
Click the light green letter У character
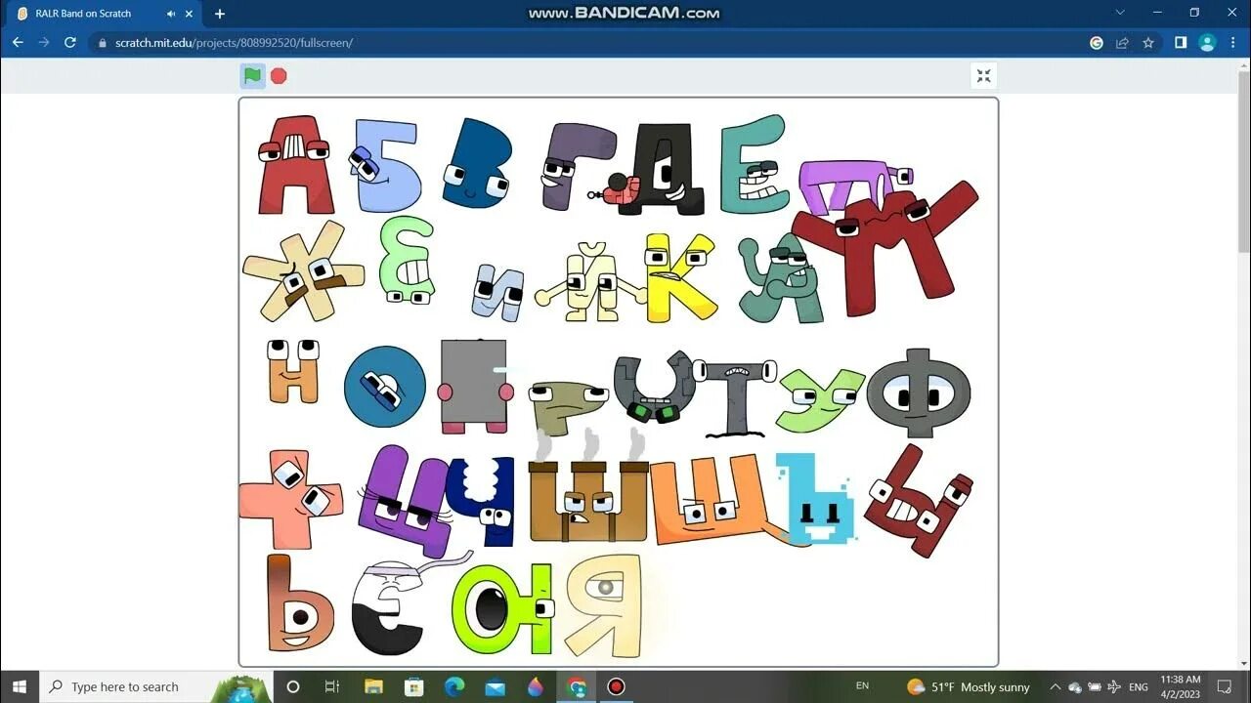point(819,398)
